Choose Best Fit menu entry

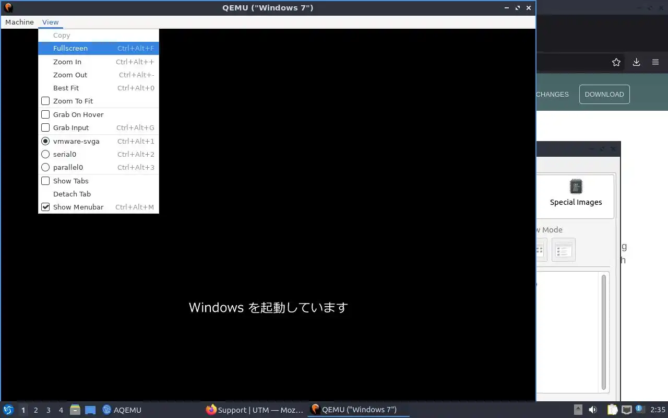[x=98, y=88]
